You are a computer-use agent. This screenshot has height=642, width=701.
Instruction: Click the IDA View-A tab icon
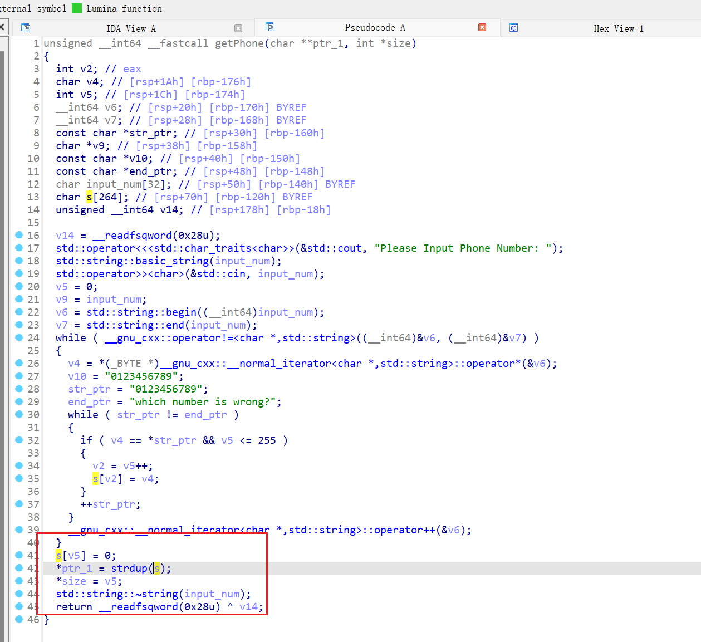(25, 28)
